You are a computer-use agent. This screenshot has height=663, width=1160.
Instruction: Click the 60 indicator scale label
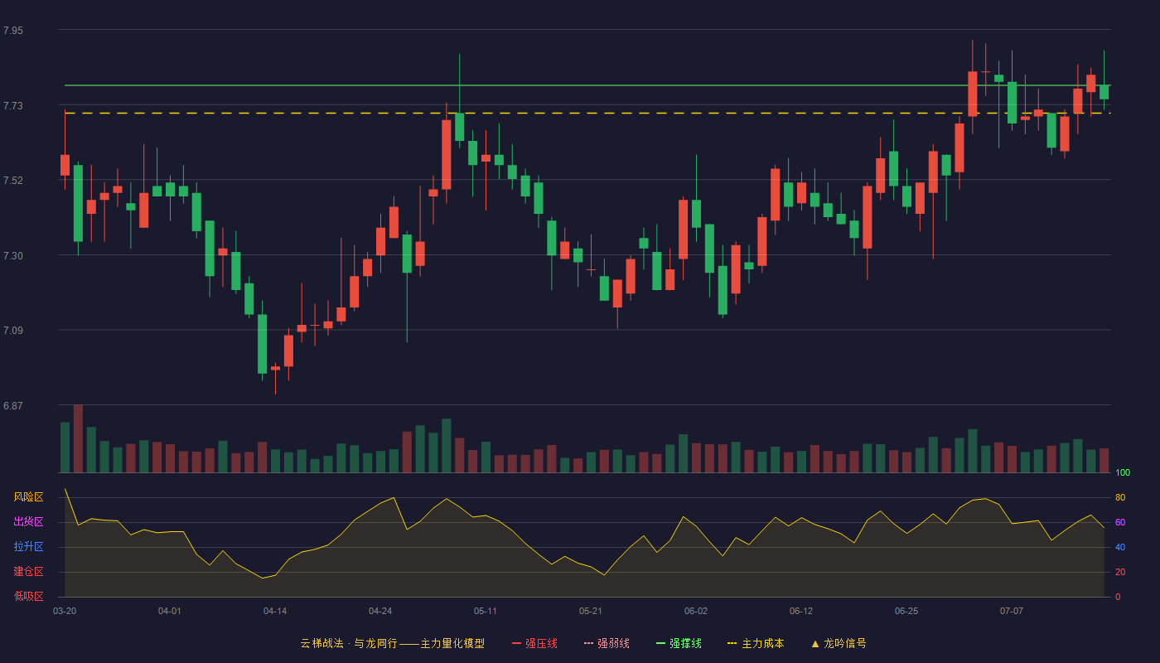1120,522
